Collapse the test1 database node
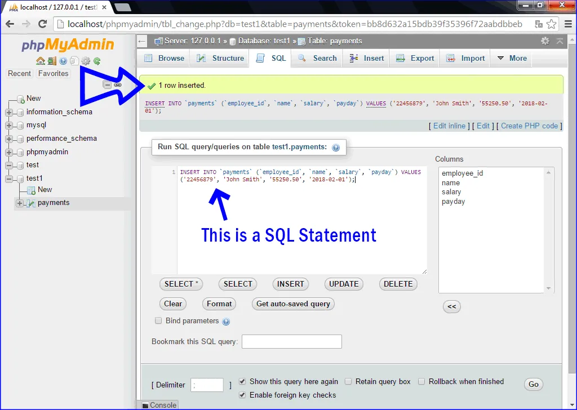The width and height of the screenshot is (577, 410). (9, 179)
